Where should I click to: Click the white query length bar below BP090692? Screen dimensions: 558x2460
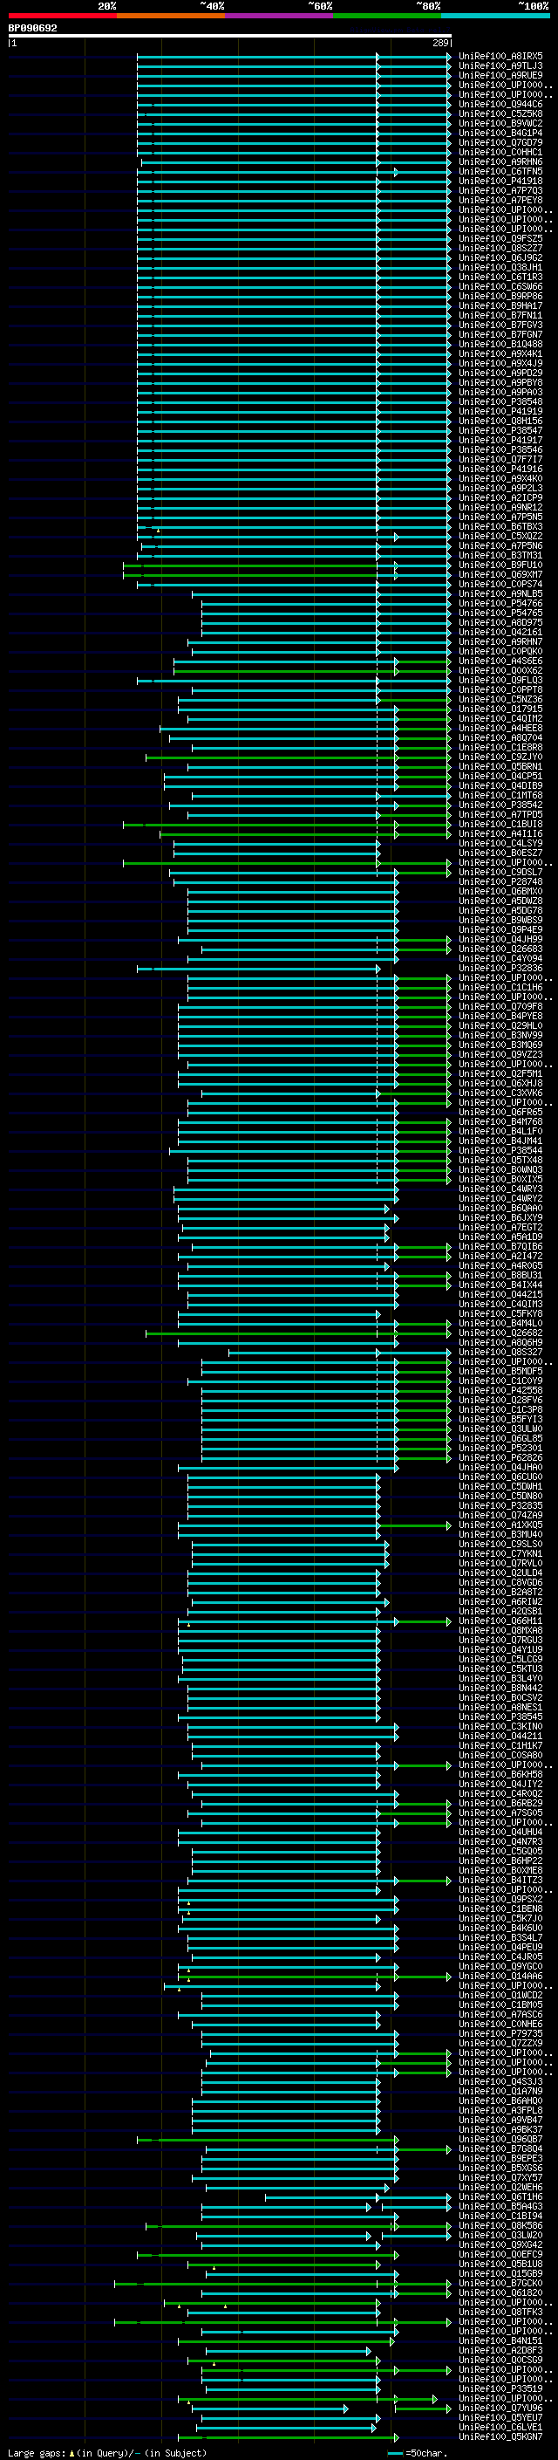pos(229,37)
